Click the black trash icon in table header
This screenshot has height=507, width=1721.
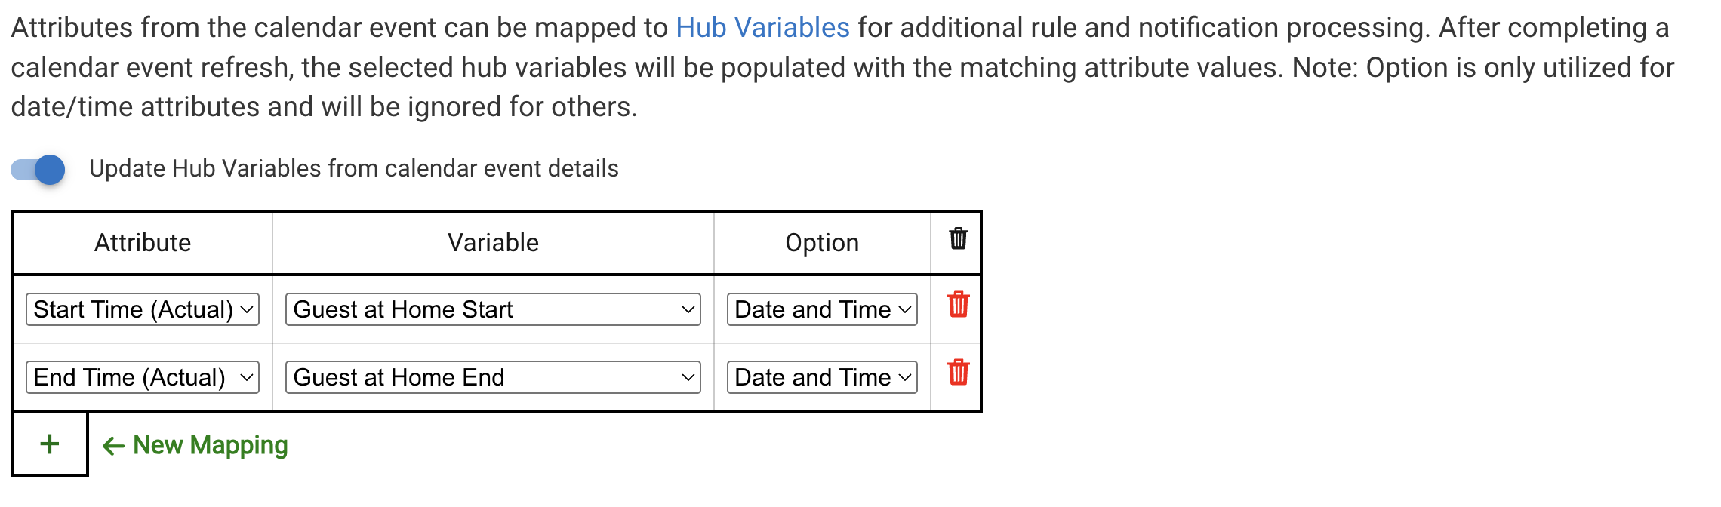[x=958, y=239]
